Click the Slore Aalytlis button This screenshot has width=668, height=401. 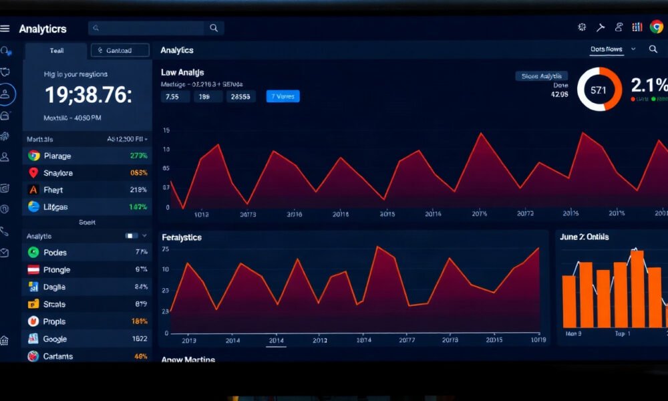pyautogui.click(x=542, y=76)
